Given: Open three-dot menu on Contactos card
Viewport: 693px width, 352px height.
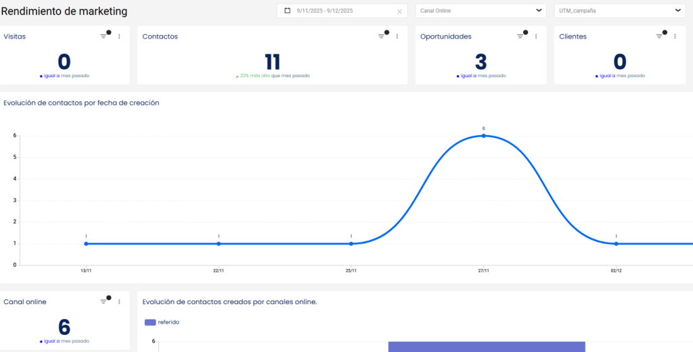Looking at the screenshot, I should click(397, 36).
